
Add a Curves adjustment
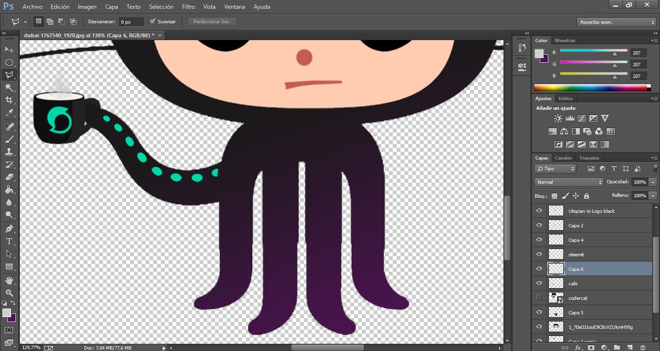click(x=582, y=118)
